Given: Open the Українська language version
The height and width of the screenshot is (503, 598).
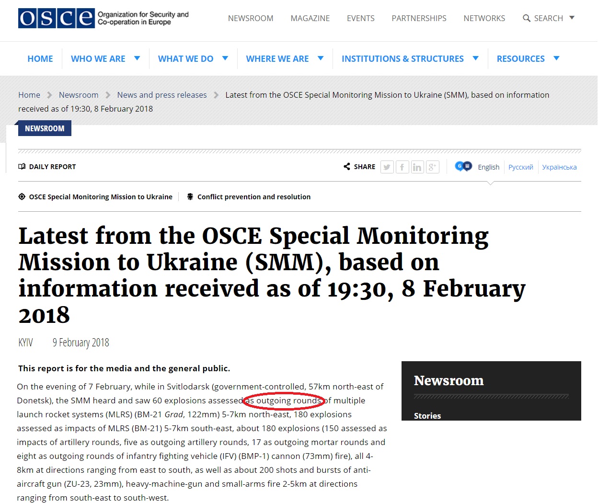Looking at the screenshot, I should click(559, 167).
